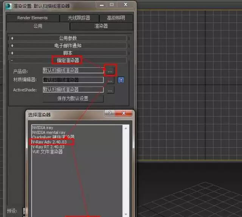This screenshot has width=242, height=217.
Task: Click the renderer list scroll down arrow
Action: point(126,214)
